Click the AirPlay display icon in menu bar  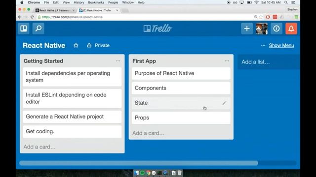pos(241,2)
